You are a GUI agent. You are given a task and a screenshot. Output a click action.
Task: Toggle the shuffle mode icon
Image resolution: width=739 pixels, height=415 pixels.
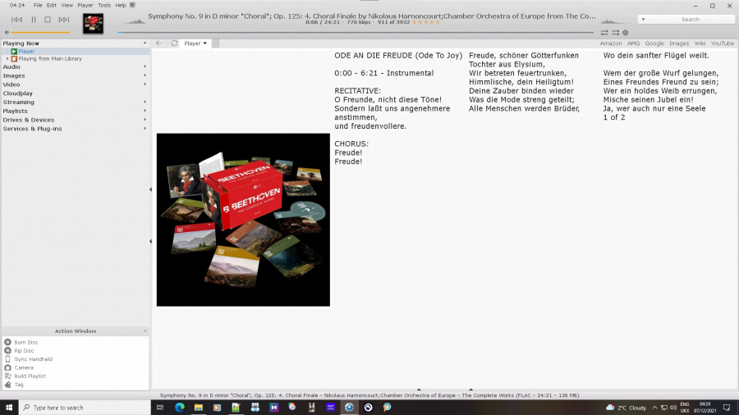pyautogui.click(x=616, y=33)
